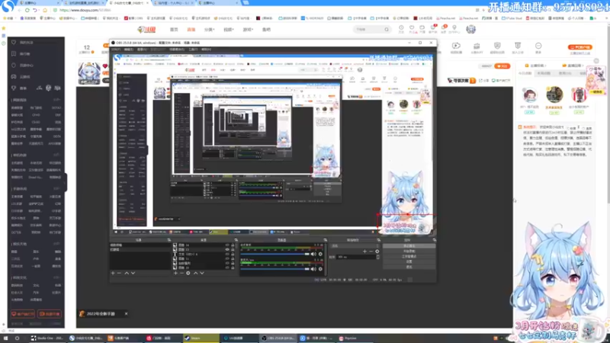The image size is (610, 343).
Task: Move selected scene up in Scenes dock
Action: click(x=127, y=274)
